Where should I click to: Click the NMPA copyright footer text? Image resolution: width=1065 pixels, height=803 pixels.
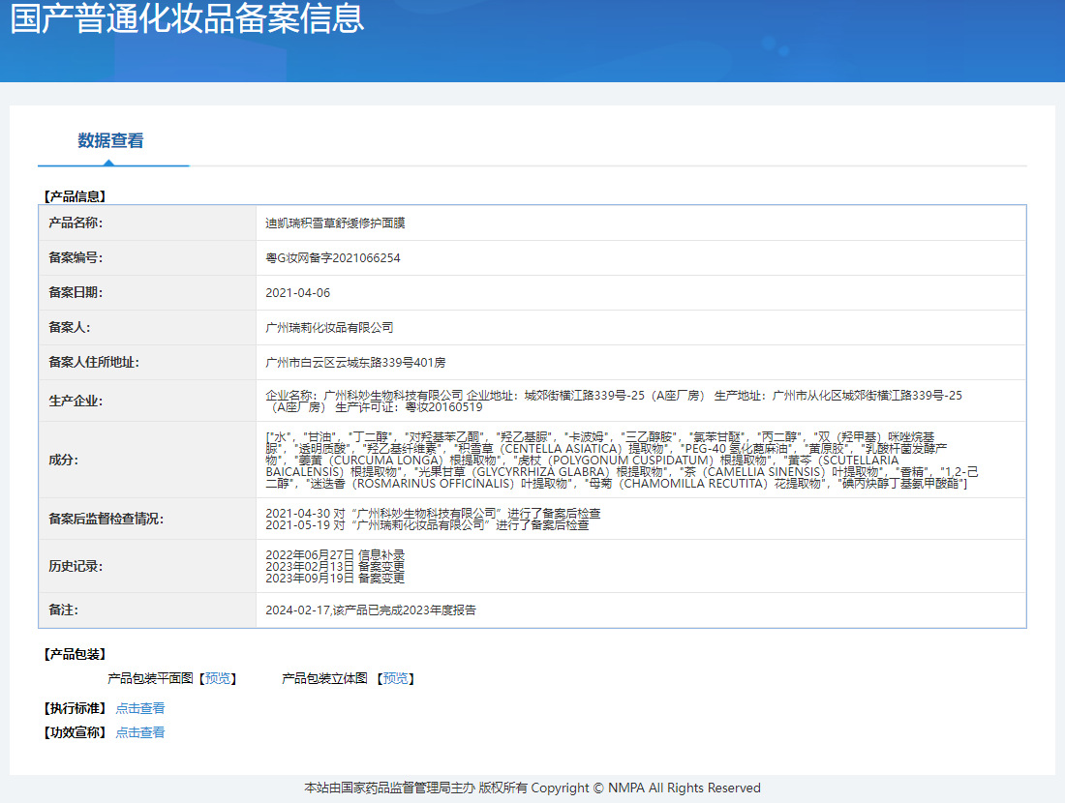pyautogui.click(x=532, y=788)
